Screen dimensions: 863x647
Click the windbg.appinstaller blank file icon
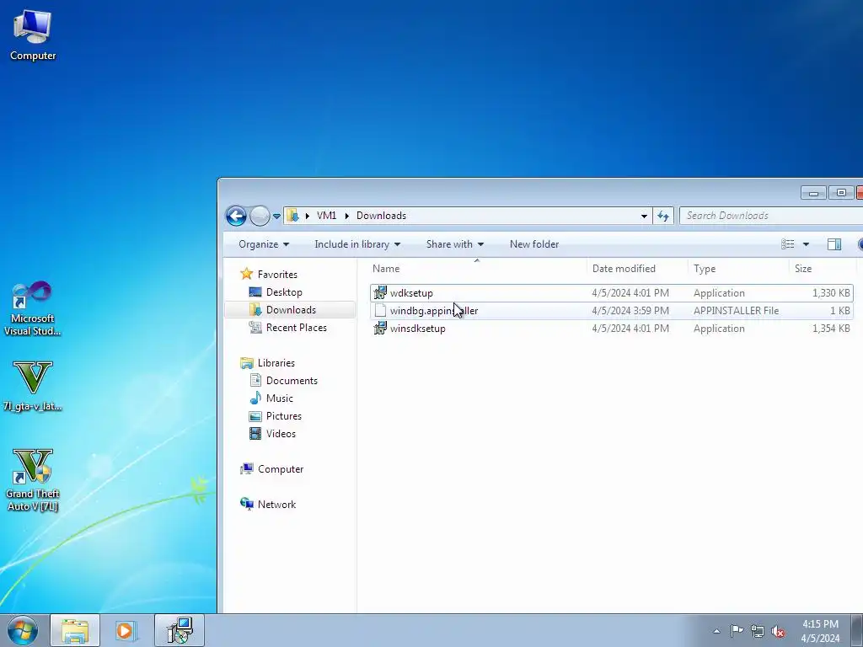tap(380, 311)
